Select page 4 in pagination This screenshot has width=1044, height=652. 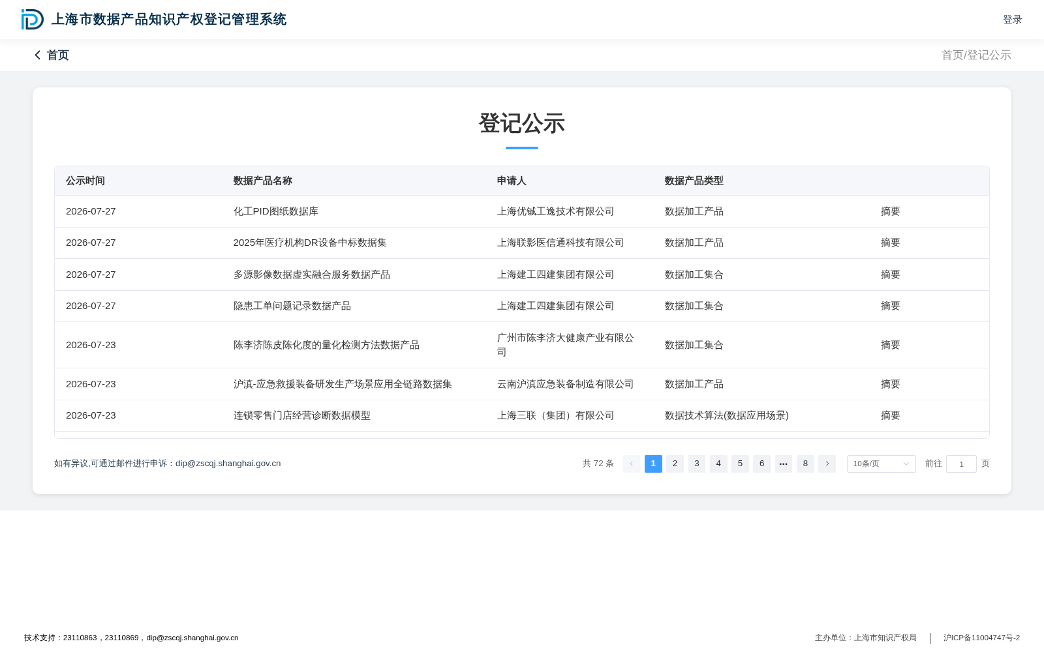click(718, 464)
